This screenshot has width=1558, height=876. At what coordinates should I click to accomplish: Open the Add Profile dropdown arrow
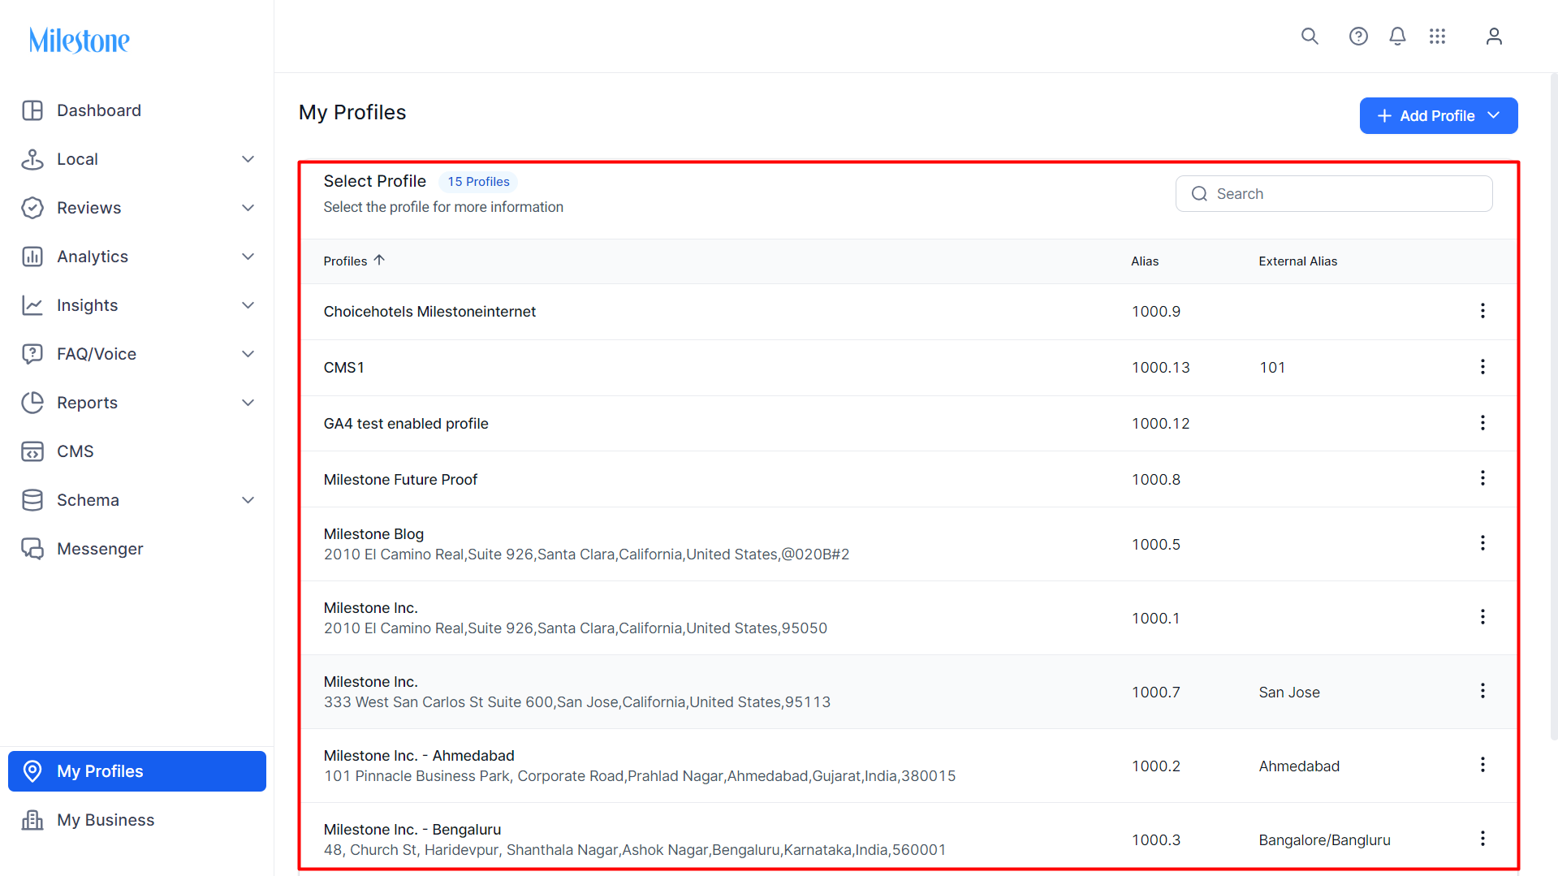pos(1494,116)
